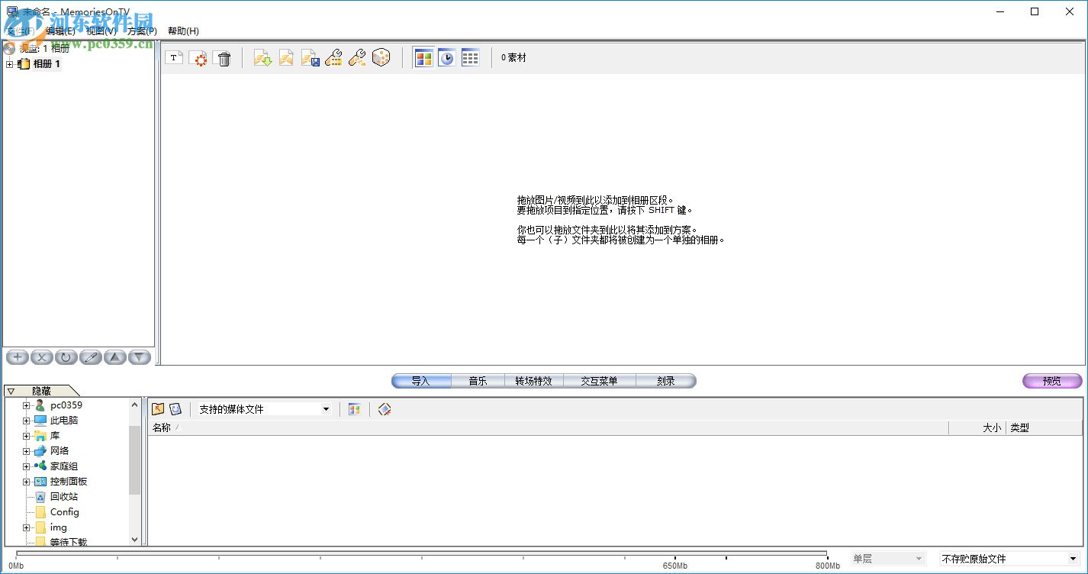Switch to the 交互菜单 tab
The height and width of the screenshot is (574, 1088).
[599, 381]
